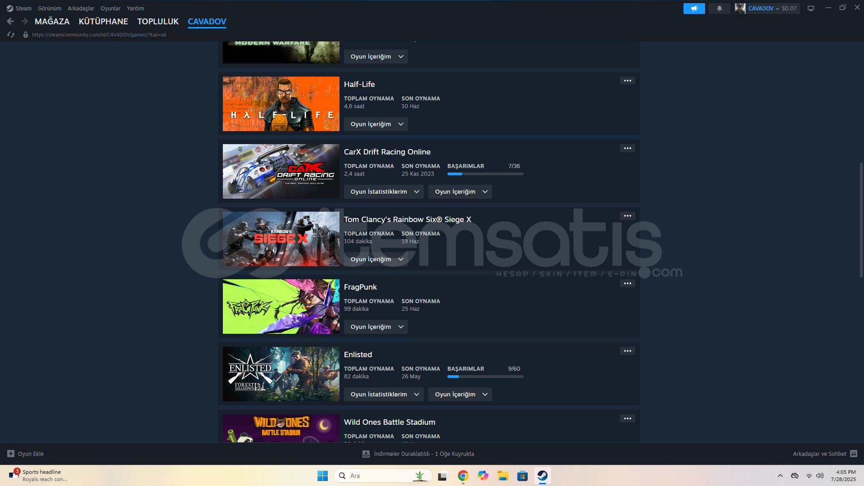
Task: Open Microsoft Store from the taskbar
Action: click(522, 476)
